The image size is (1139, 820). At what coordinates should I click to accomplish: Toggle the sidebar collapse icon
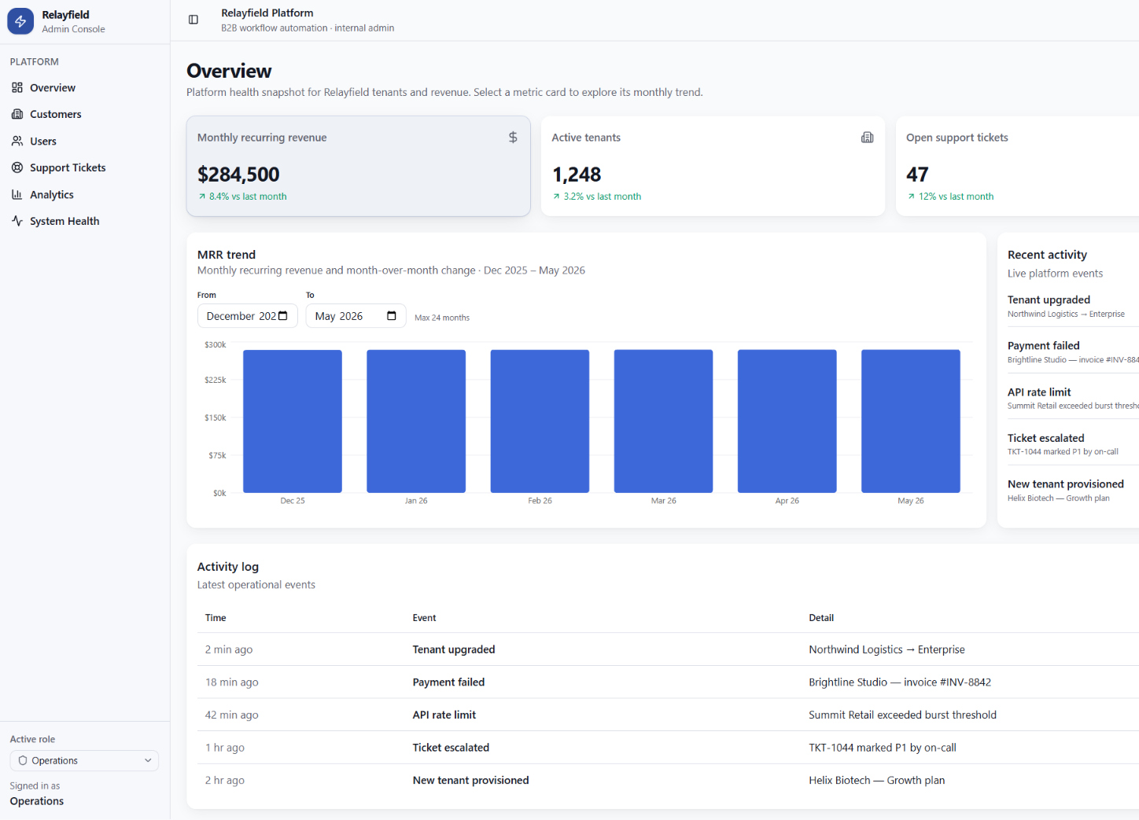(x=194, y=20)
